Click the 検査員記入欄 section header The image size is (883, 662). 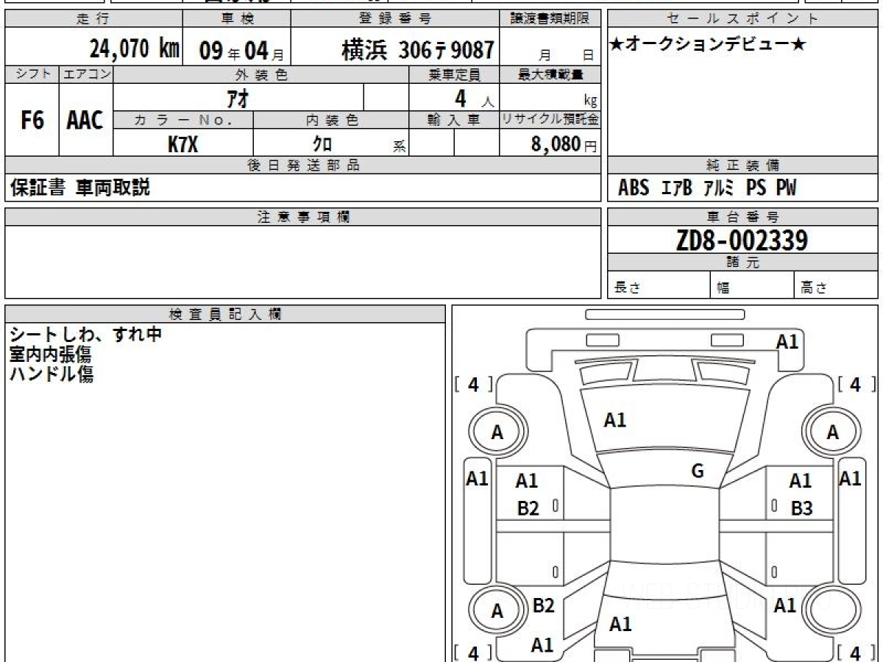coord(225,314)
